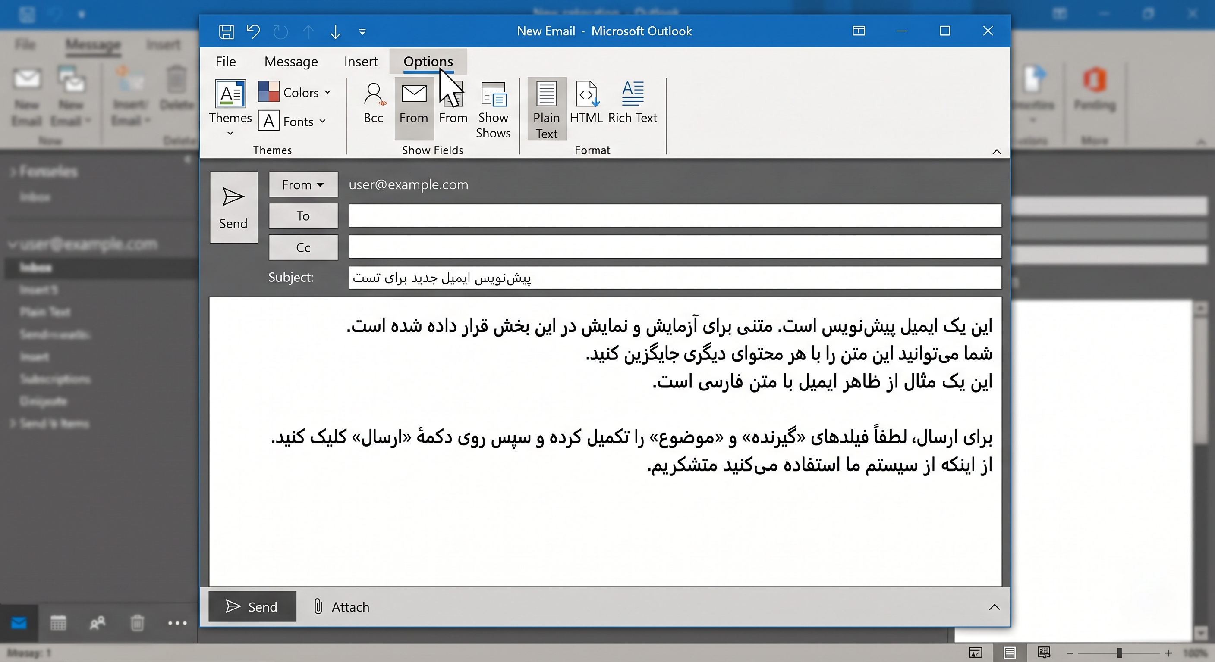Undo the last action in the New Email window

click(253, 31)
